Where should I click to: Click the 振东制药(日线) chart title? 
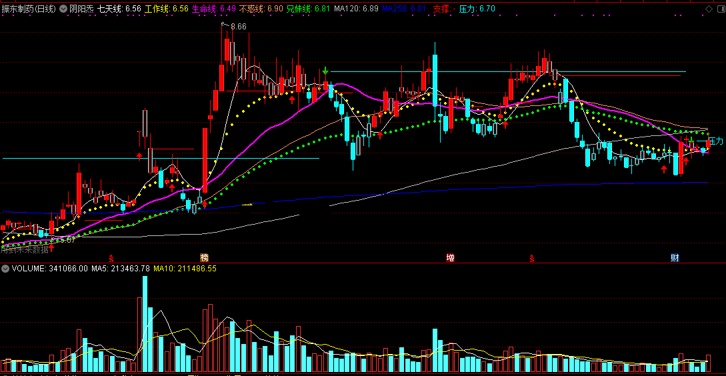[x=29, y=9]
